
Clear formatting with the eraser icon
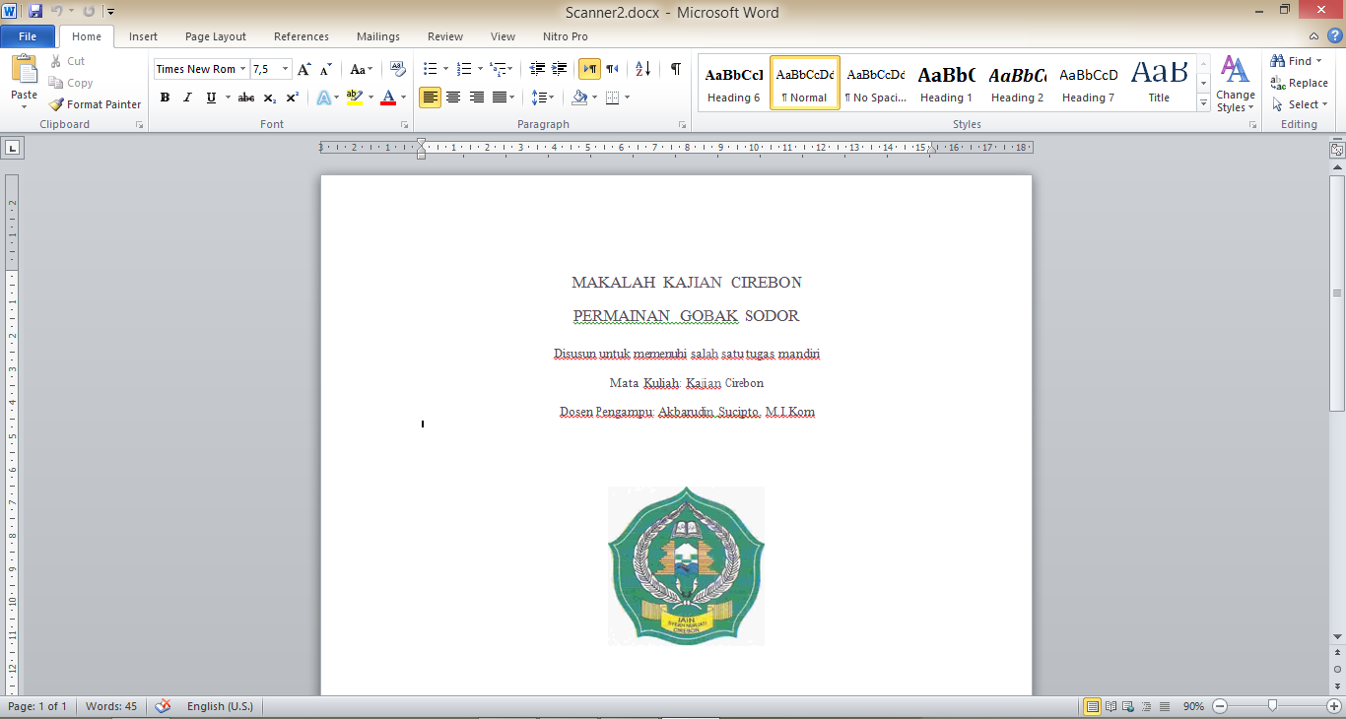coord(398,69)
